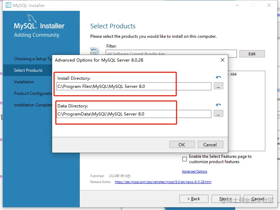Select Choosing a Setup Type step
Viewport: 280px width, 210px height.
[33, 59]
